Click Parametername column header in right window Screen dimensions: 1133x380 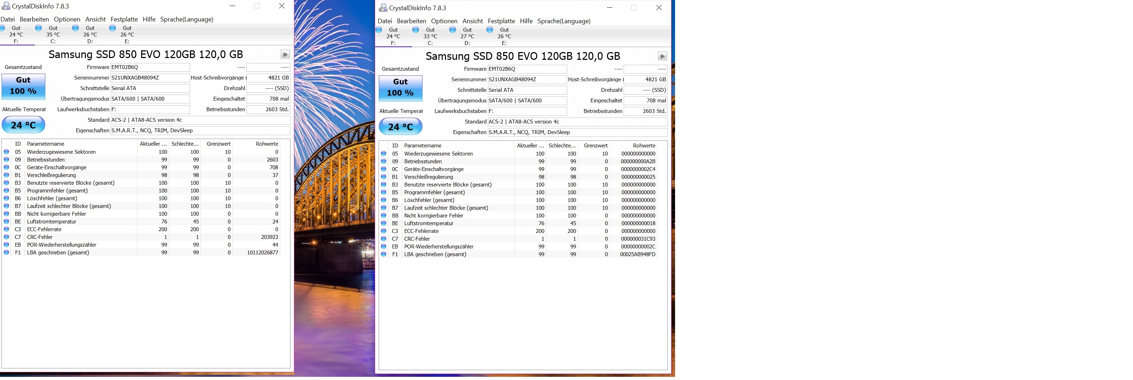coord(422,146)
